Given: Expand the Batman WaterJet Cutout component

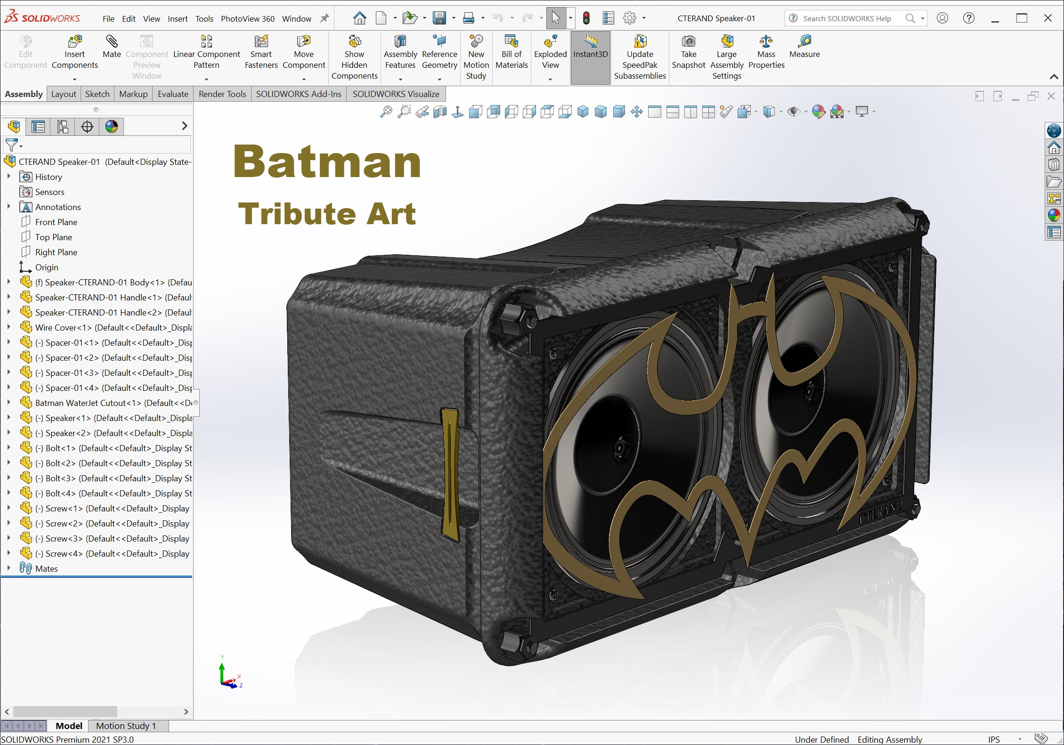Looking at the screenshot, I should click(x=8, y=403).
